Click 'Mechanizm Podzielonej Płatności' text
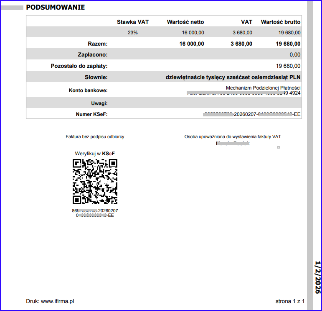 point(263,88)
